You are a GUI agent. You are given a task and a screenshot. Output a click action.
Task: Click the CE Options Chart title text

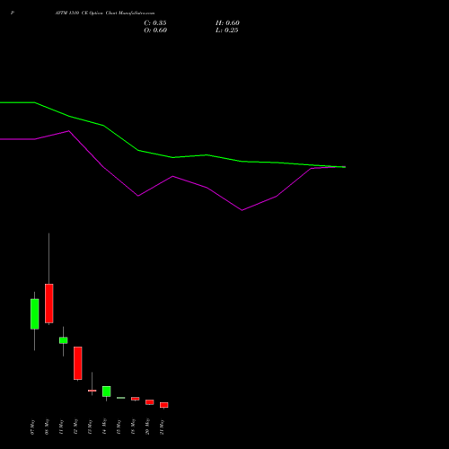pyautogui.click(x=105, y=13)
